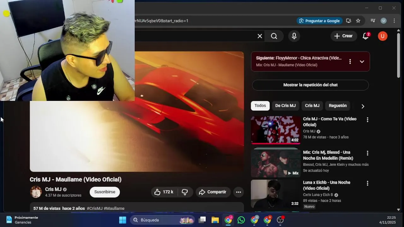Open the YouTube account avatar menu
The image size is (404, 227).
point(383,36)
